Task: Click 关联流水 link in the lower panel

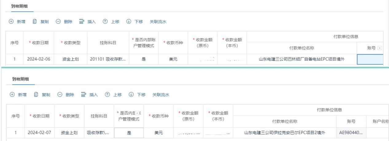Action: tap(161, 95)
